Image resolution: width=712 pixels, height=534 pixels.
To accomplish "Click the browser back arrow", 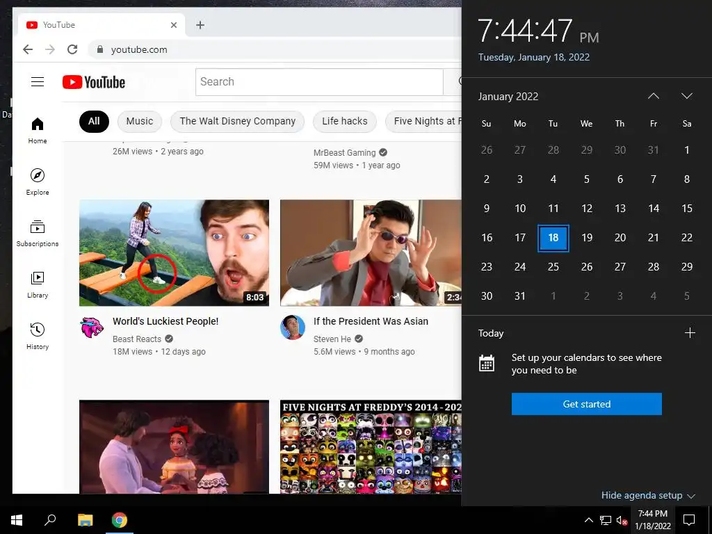I will coord(28,49).
